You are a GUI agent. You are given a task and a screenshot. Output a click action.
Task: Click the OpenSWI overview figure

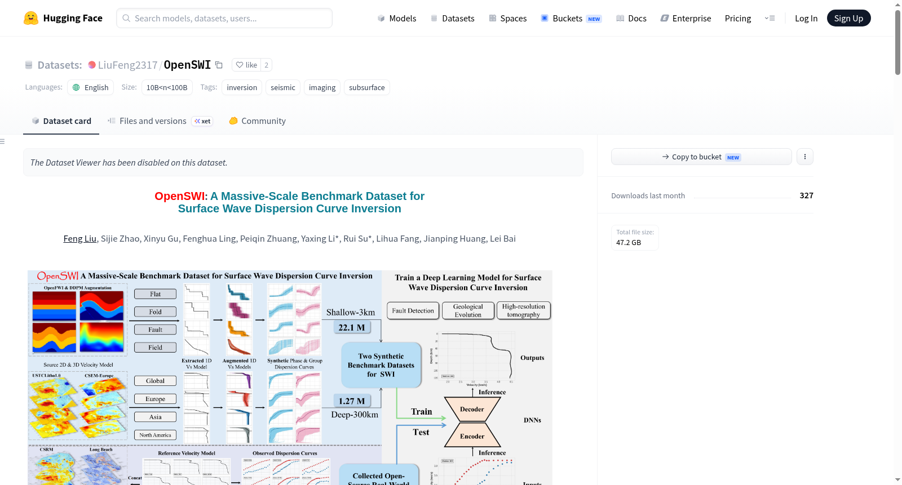[x=290, y=377]
